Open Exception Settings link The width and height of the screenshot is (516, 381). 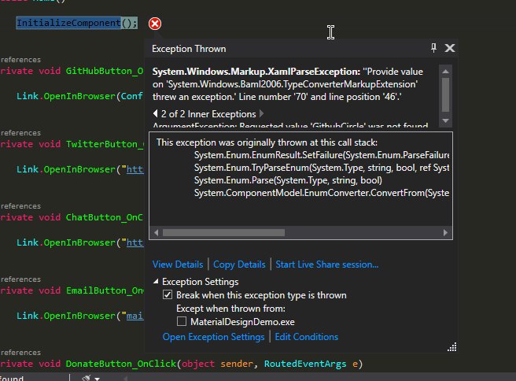pos(213,337)
